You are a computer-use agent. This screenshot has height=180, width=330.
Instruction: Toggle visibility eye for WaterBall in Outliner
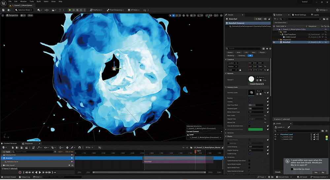click(x=274, y=42)
